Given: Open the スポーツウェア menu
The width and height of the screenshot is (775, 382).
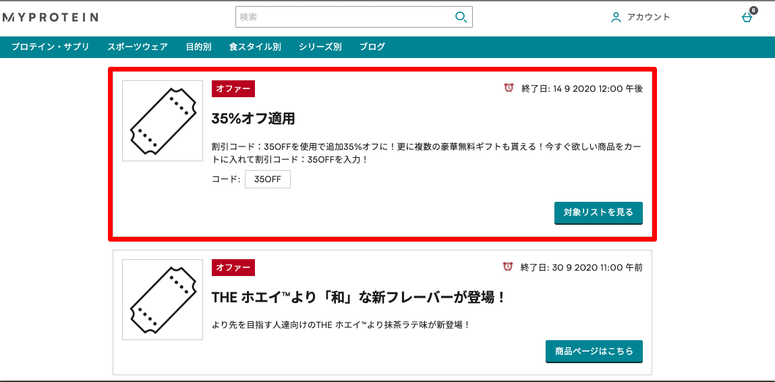Looking at the screenshot, I should [x=138, y=47].
